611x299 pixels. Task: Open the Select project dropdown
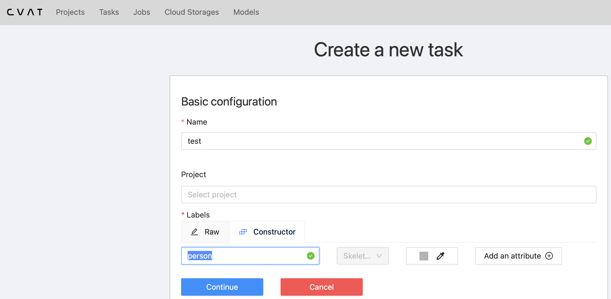[x=388, y=195]
